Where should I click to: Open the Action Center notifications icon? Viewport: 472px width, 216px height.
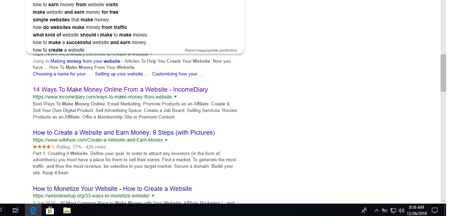435,210
